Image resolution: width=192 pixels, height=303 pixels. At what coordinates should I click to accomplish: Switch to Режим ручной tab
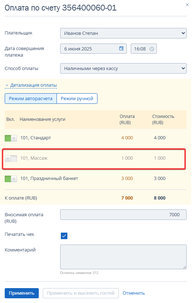(77, 99)
